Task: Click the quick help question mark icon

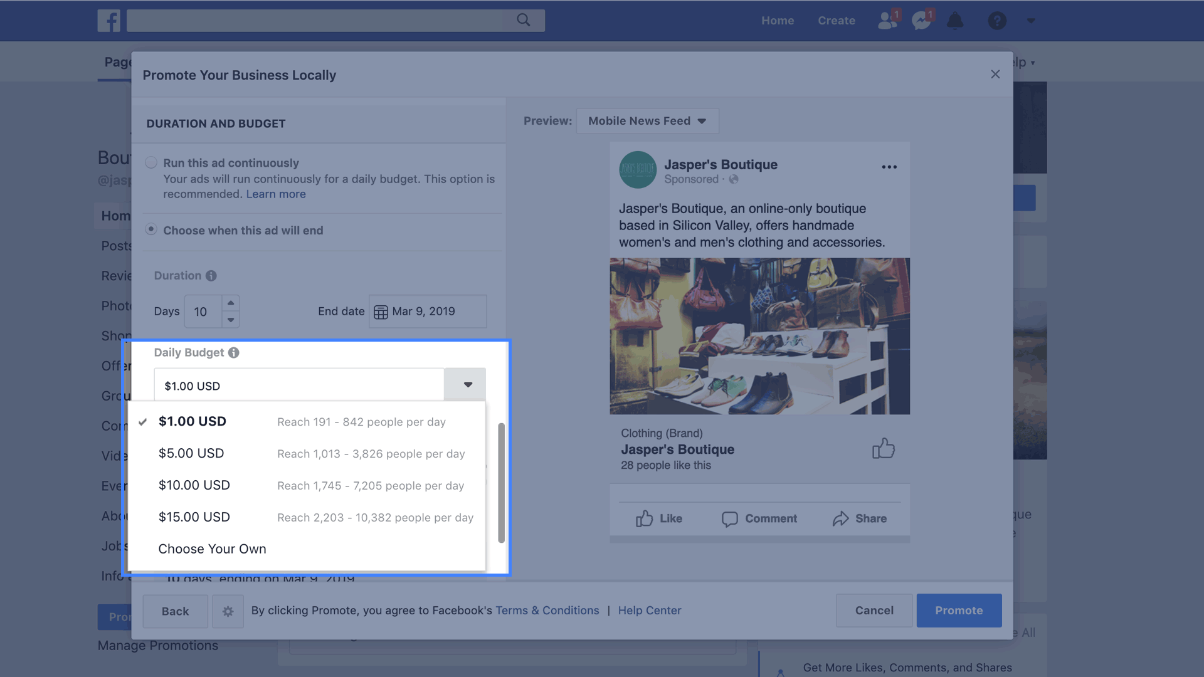Action: [997, 21]
